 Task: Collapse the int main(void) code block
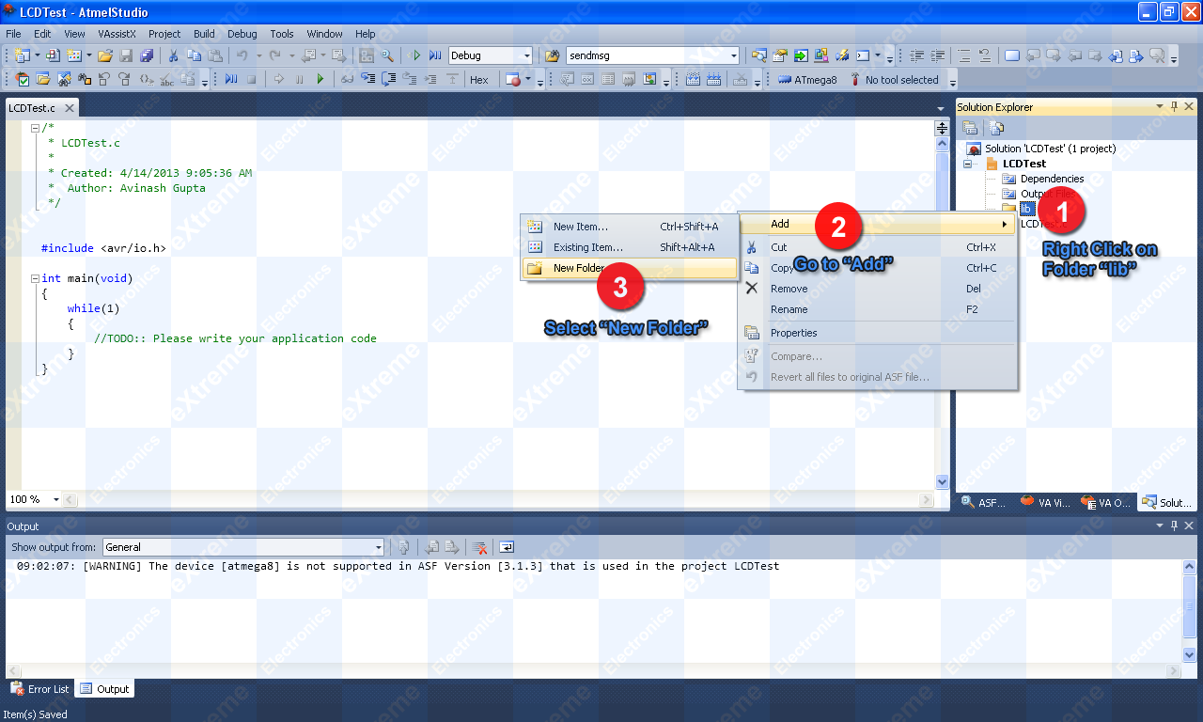click(x=35, y=278)
